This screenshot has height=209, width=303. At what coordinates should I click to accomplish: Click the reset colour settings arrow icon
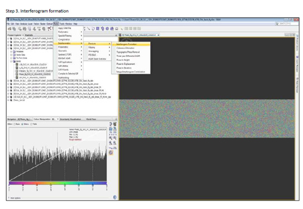(x=110, y=124)
